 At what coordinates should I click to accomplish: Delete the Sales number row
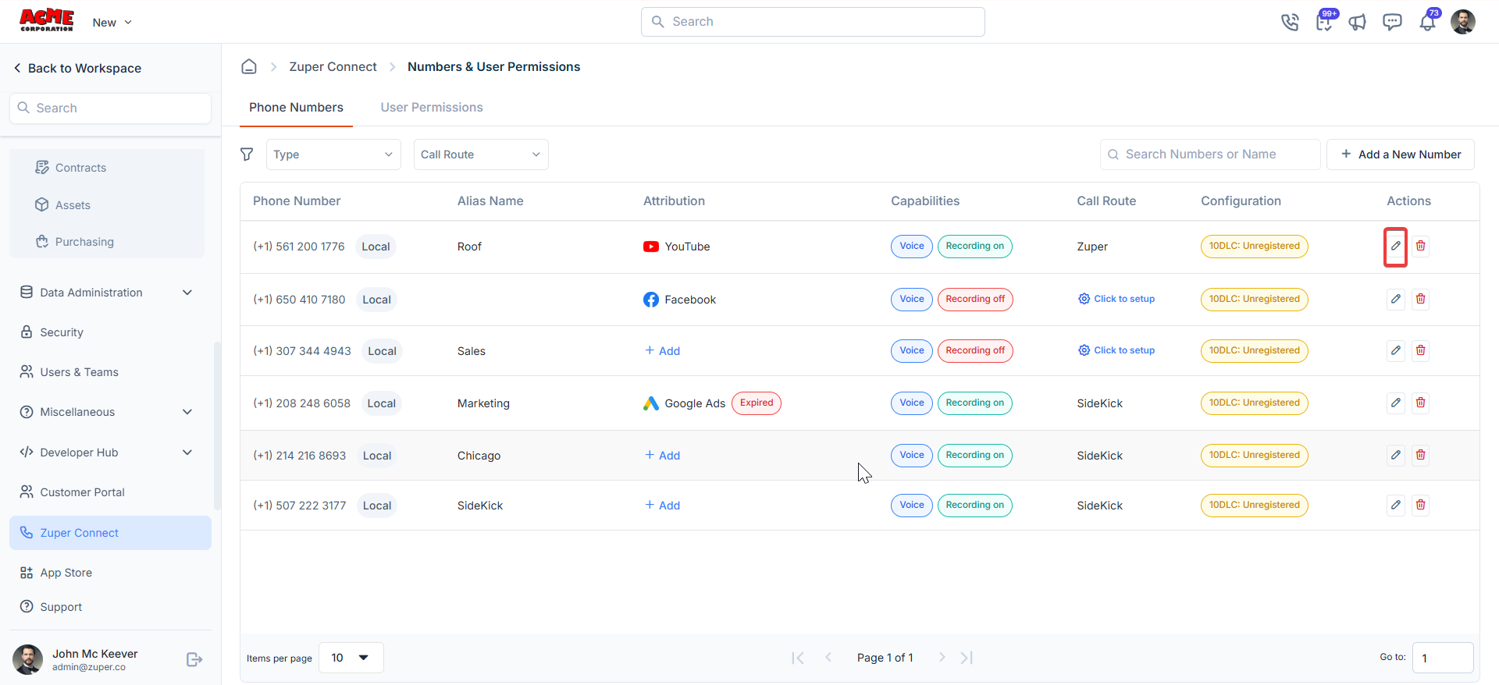coord(1421,351)
